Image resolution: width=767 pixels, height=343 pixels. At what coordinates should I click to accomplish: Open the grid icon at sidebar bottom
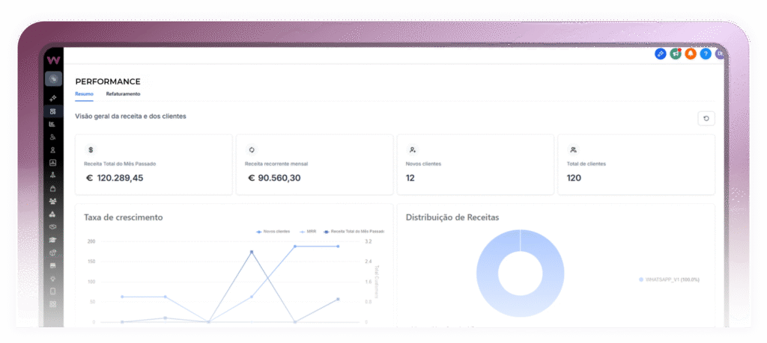point(52,304)
